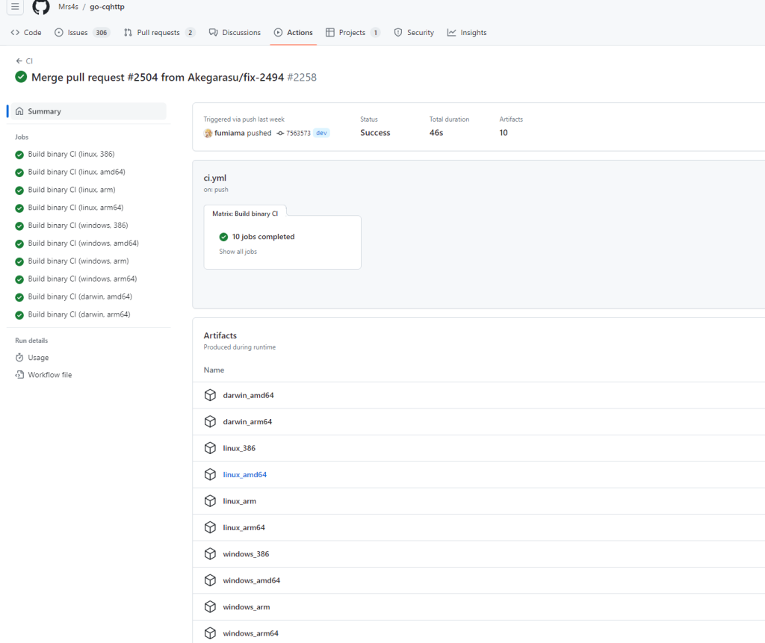Select Build binary CI (darwin, arm64) job
The width and height of the screenshot is (765, 643).
(x=79, y=314)
